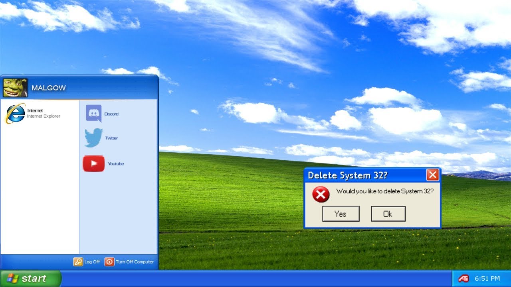
Task: Click the Log Off key icon
Action: [x=78, y=262]
